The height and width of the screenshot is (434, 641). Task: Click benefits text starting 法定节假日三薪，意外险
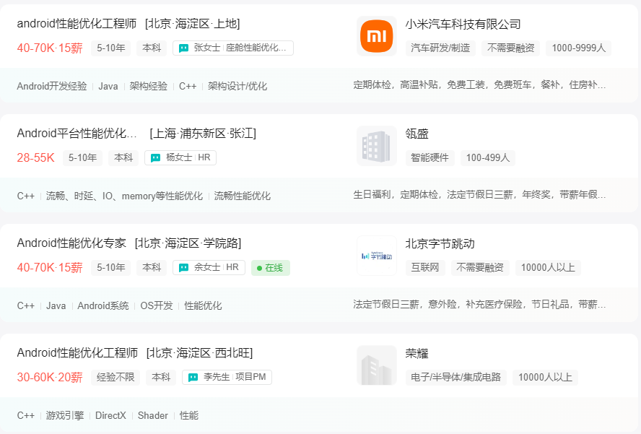479,304
